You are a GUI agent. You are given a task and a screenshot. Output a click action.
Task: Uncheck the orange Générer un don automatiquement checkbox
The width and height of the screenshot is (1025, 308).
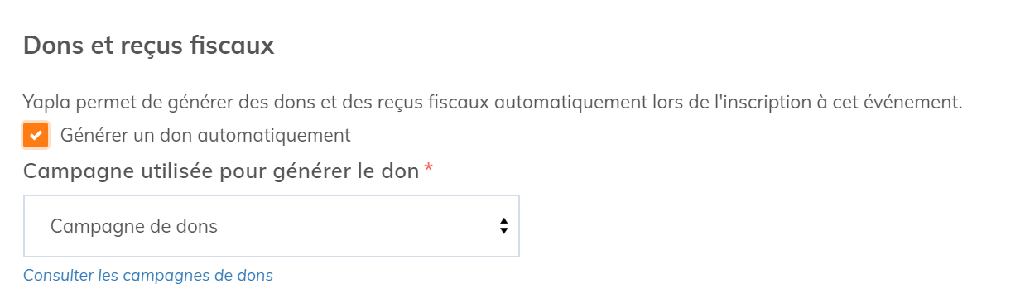36,135
